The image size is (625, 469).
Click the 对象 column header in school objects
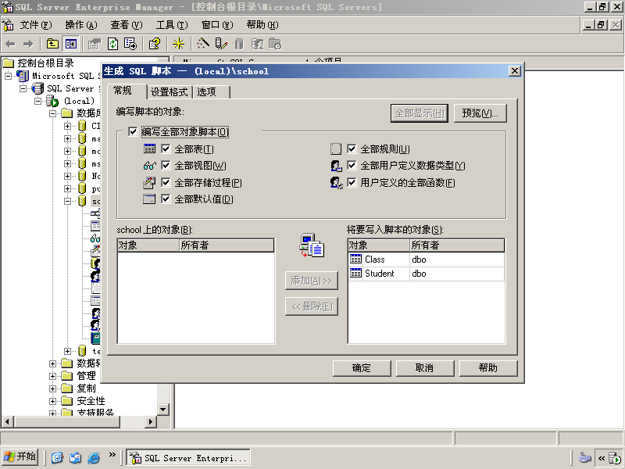pyautogui.click(x=148, y=245)
